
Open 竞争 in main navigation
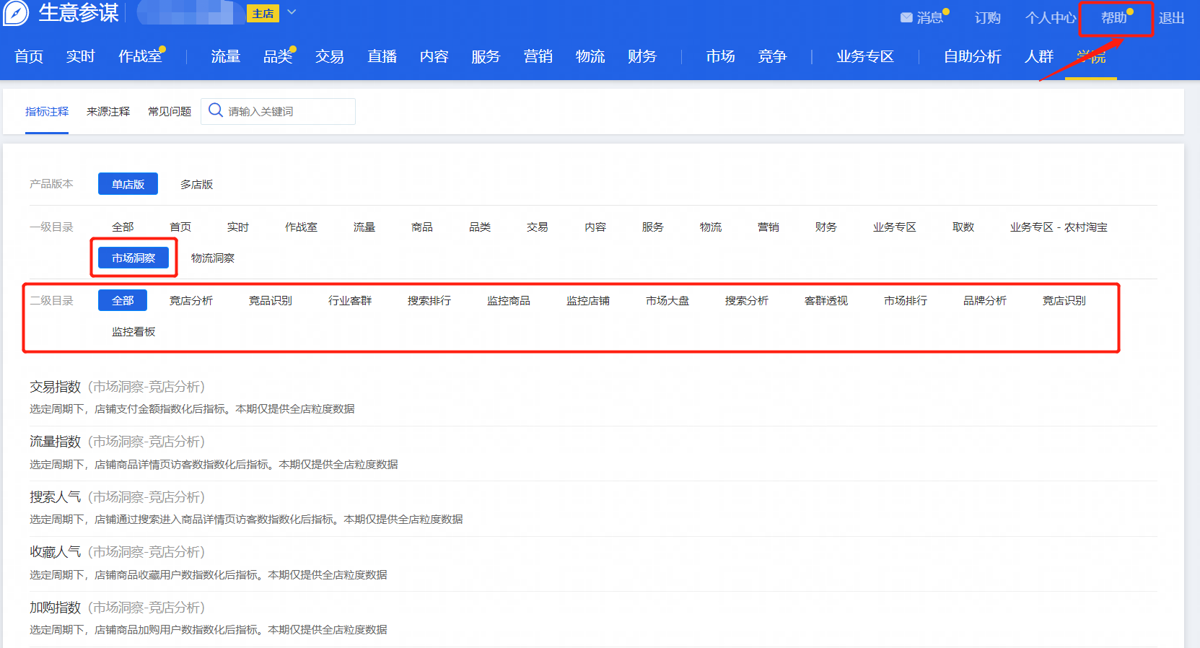773,56
